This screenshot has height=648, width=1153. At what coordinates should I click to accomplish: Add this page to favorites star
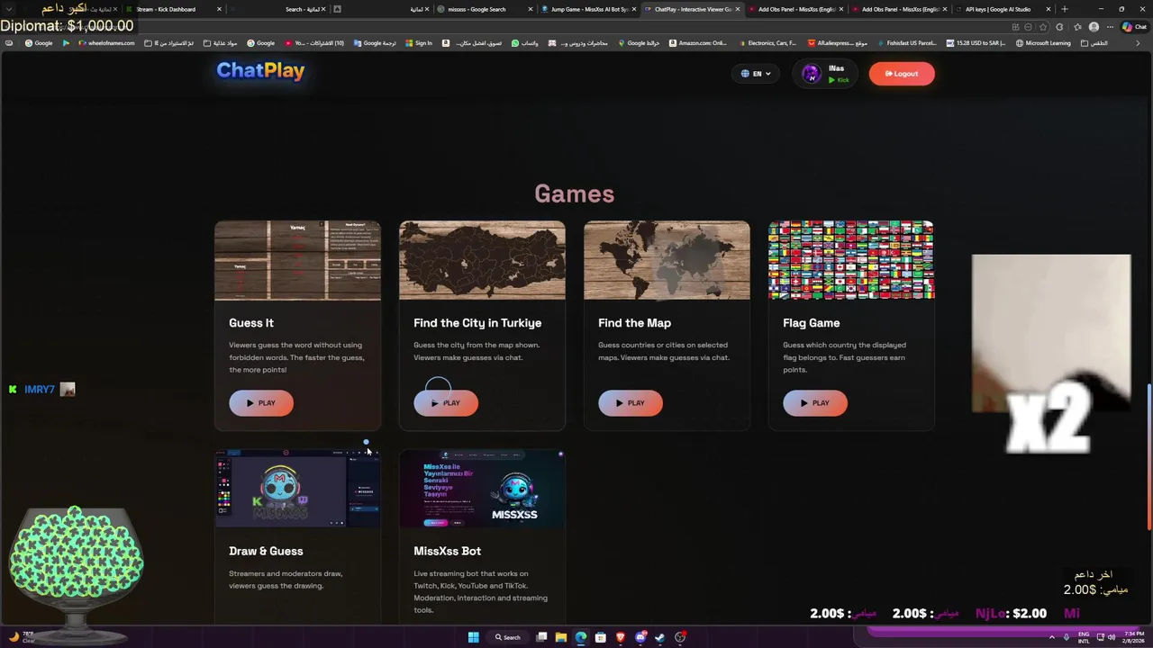pyautogui.click(x=1044, y=27)
